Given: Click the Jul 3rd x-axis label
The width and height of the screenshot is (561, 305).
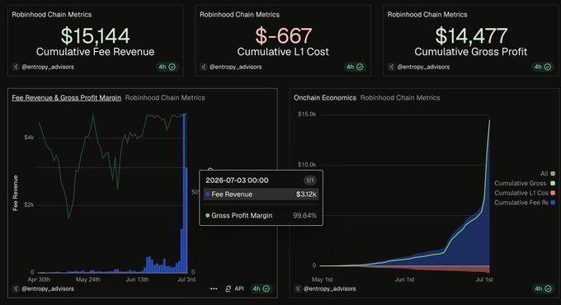Looking at the screenshot, I should tap(186, 279).
